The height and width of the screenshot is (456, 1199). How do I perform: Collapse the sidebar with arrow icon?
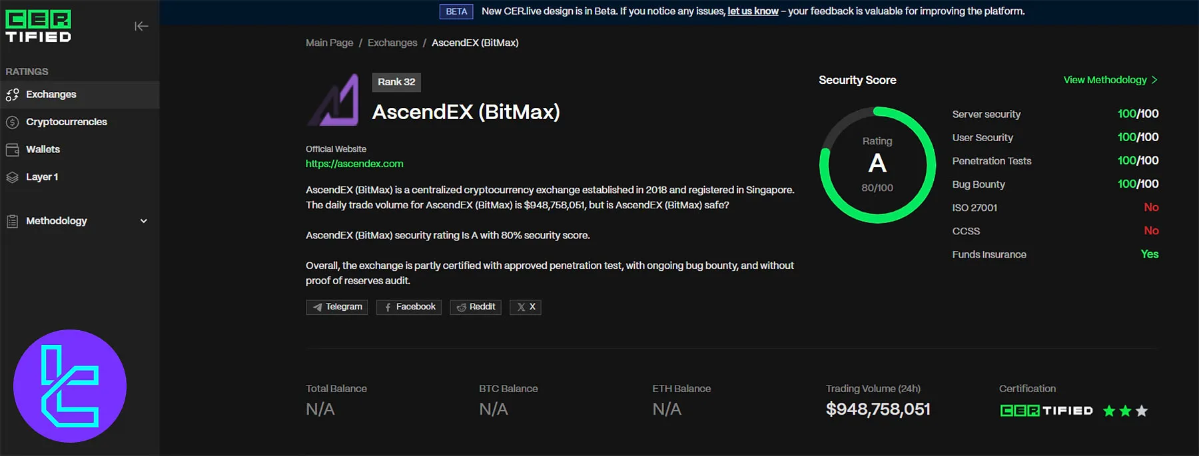pyautogui.click(x=141, y=27)
